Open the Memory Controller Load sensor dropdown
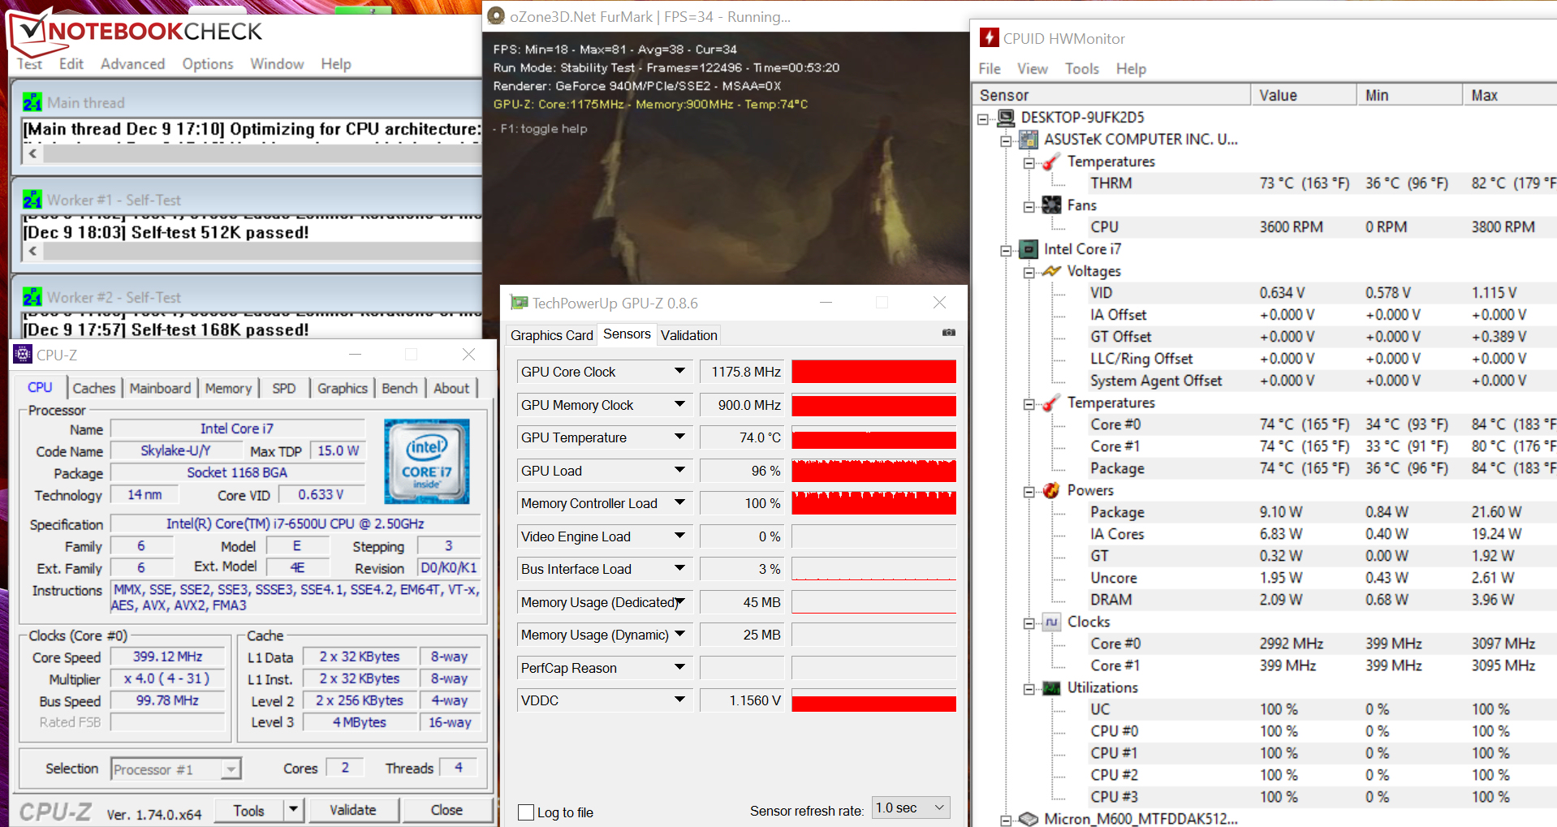 [x=679, y=503]
